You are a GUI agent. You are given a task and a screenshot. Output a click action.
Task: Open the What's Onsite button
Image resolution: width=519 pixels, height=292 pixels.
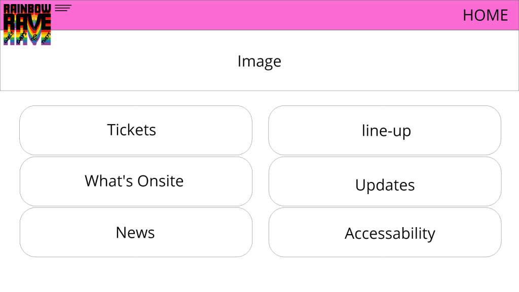pos(135,181)
